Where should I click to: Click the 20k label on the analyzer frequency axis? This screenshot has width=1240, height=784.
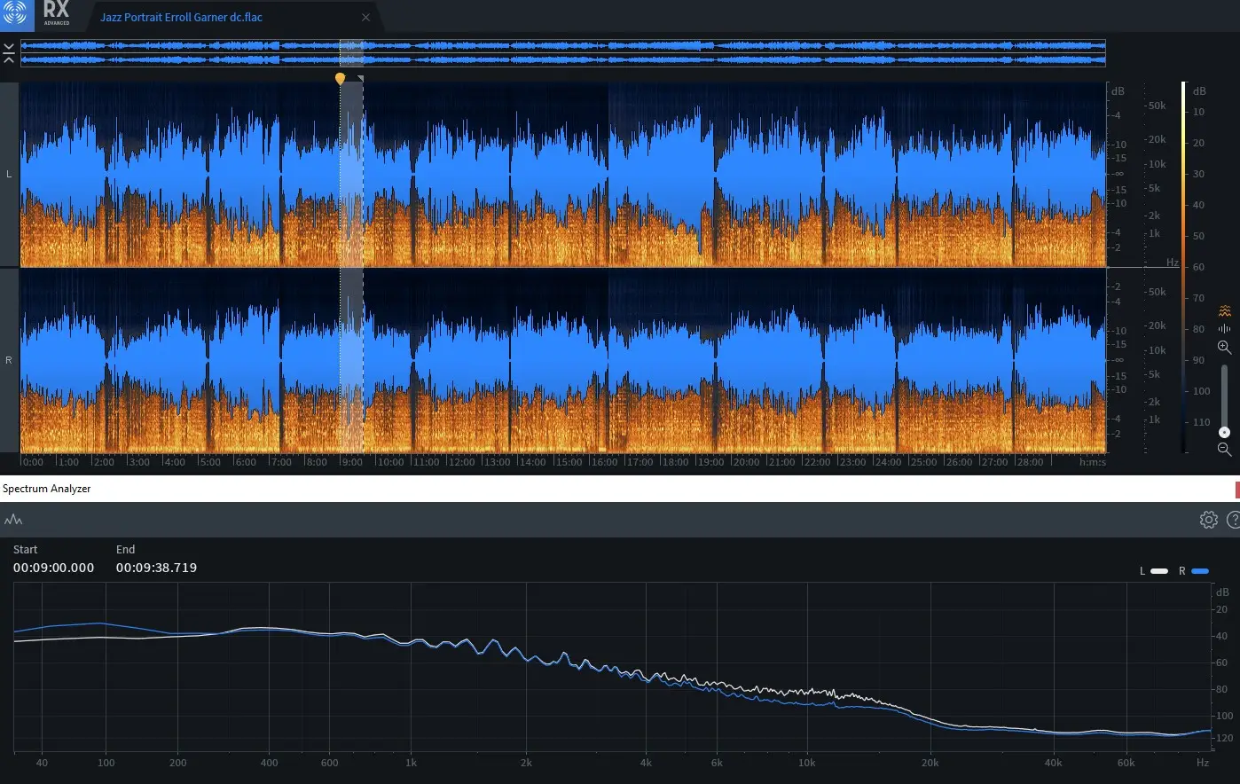tap(930, 763)
